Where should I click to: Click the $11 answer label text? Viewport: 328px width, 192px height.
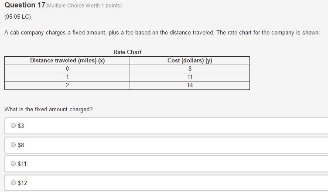click(x=22, y=164)
